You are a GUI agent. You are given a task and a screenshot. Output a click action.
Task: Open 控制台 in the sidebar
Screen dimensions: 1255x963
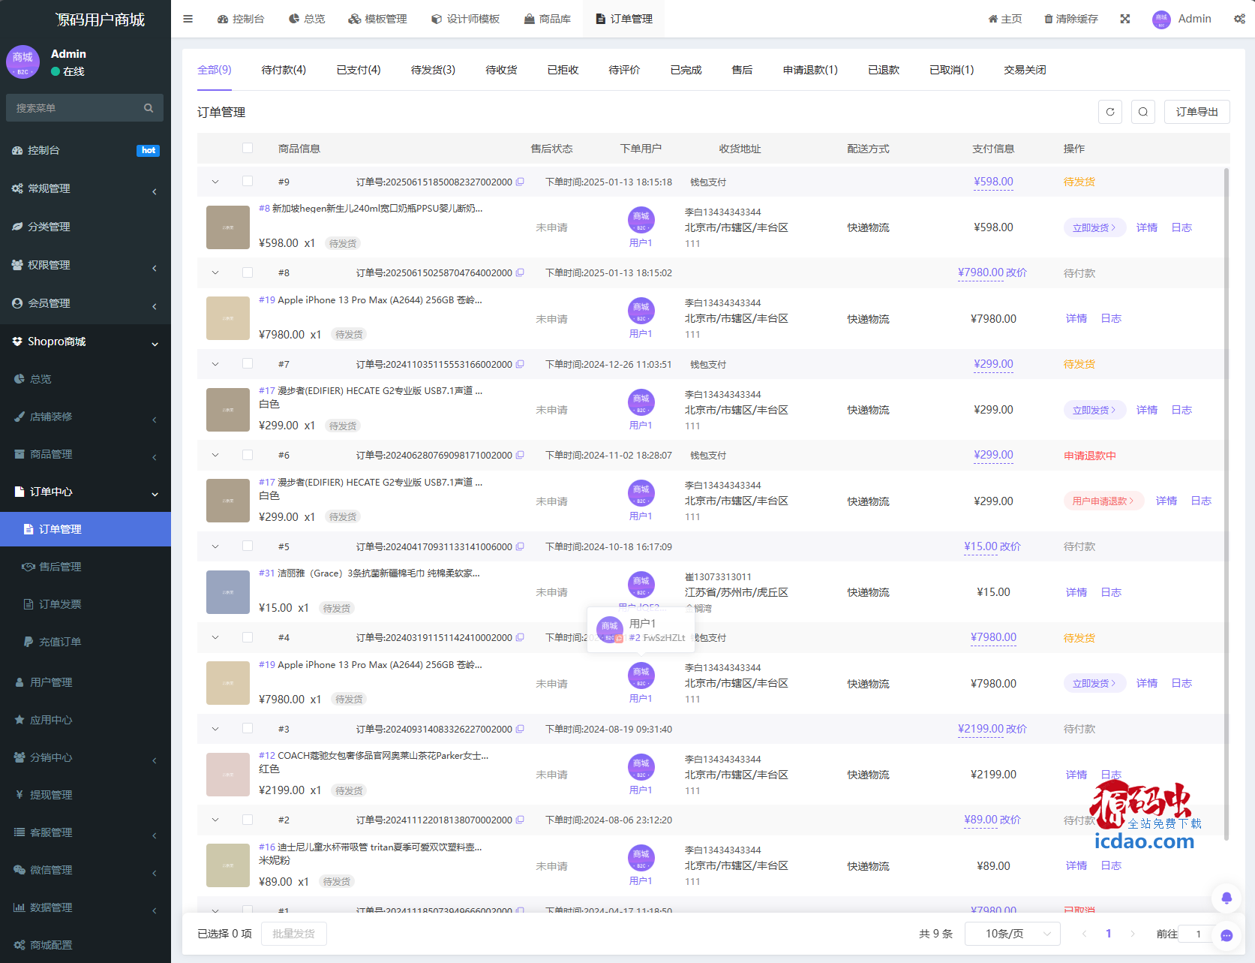86,150
